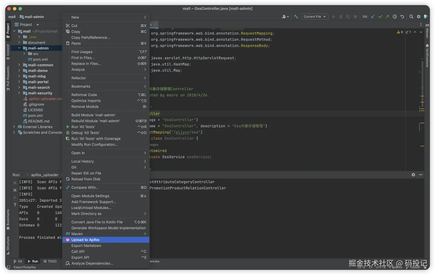Open Search Everywhere magnifier icon
The width and height of the screenshot is (435, 275).
[x=411, y=17]
